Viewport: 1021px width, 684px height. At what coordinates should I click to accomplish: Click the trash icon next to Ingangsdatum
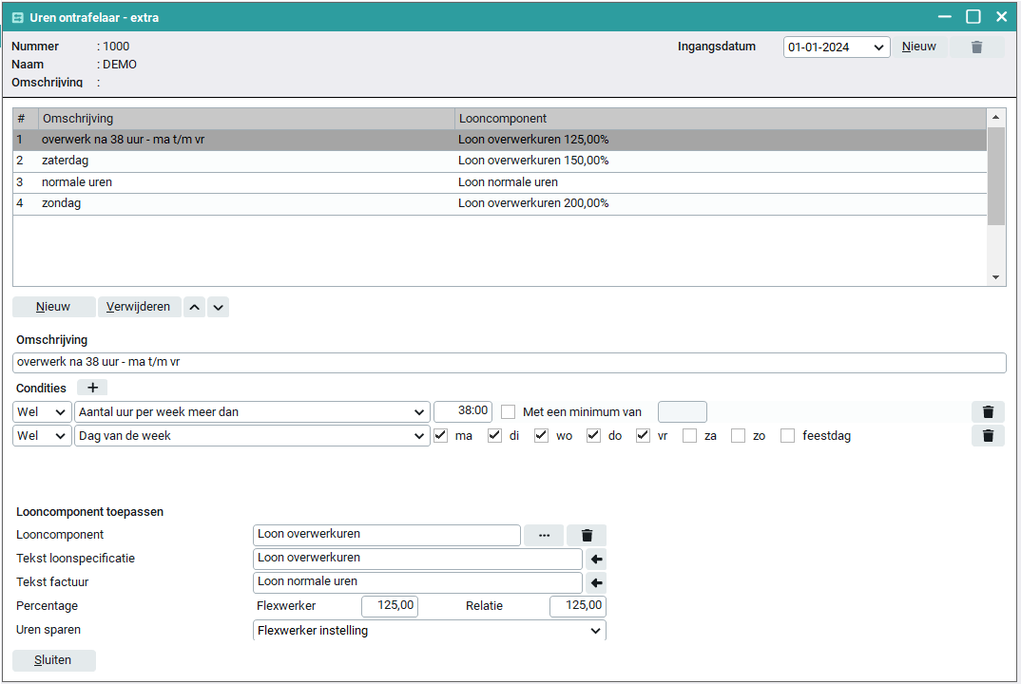[x=976, y=47]
